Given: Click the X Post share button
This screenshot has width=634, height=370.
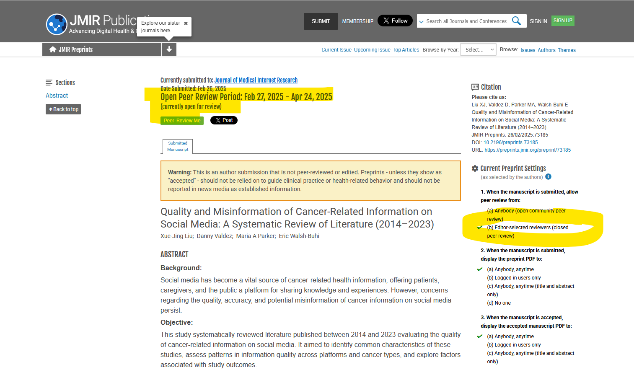Looking at the screenshot, I should tap(224, 120).
